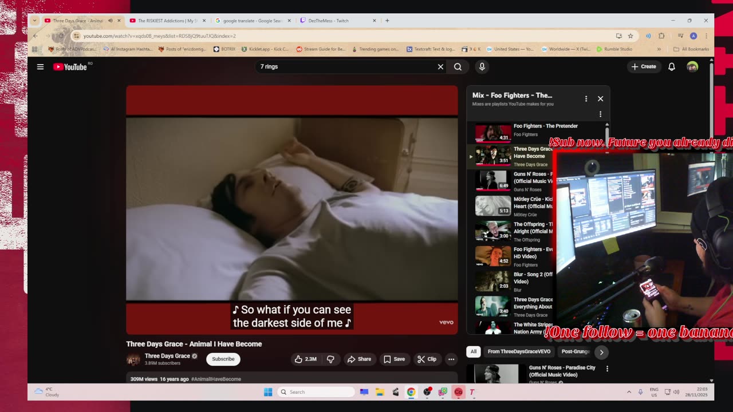
Task: Run the YouTube search with the magnifier button
Action: (x=458, y=67)
